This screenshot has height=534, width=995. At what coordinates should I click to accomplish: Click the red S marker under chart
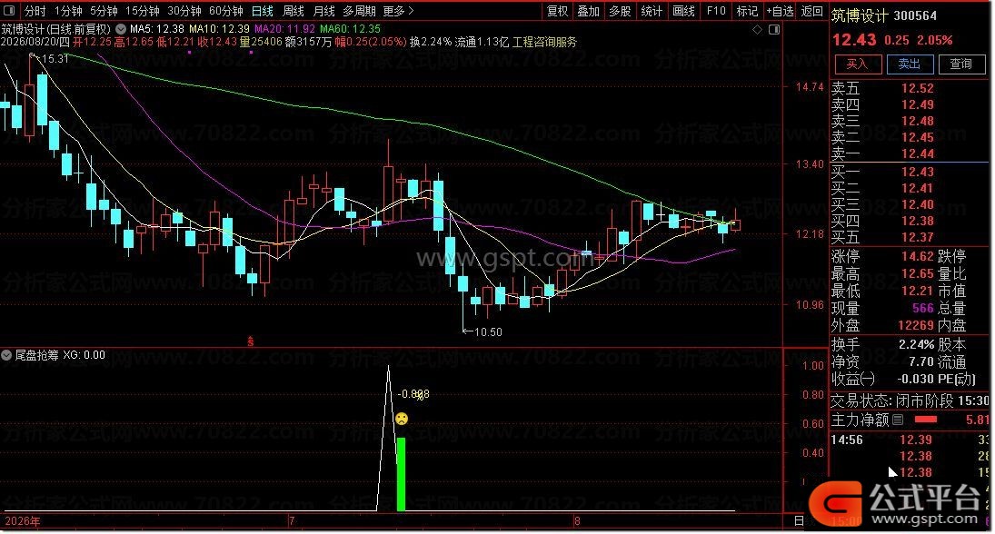click(x=251, y=341)
